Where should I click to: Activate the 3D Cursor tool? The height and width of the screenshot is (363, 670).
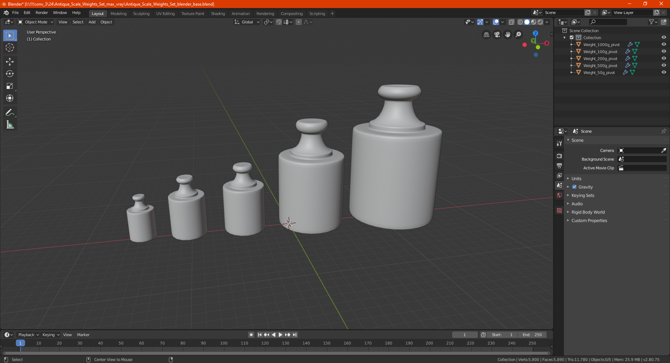click(10, 47)
